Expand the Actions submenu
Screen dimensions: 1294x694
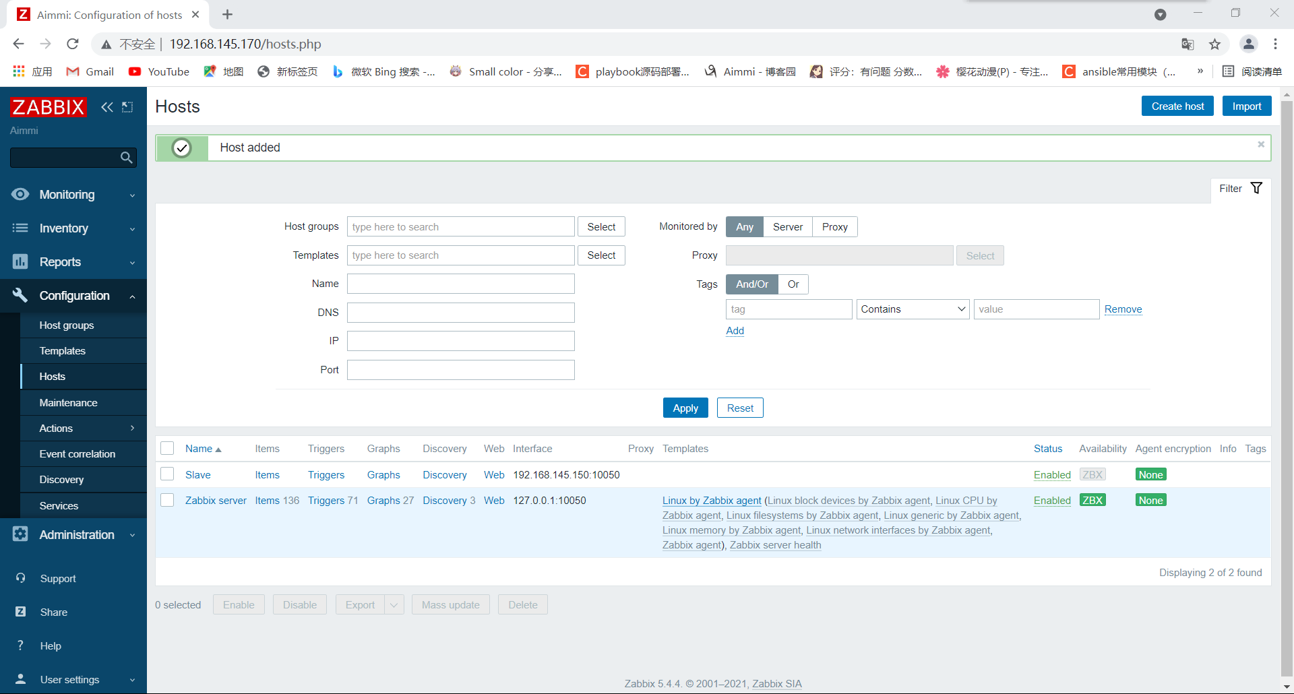click(133, 428)
